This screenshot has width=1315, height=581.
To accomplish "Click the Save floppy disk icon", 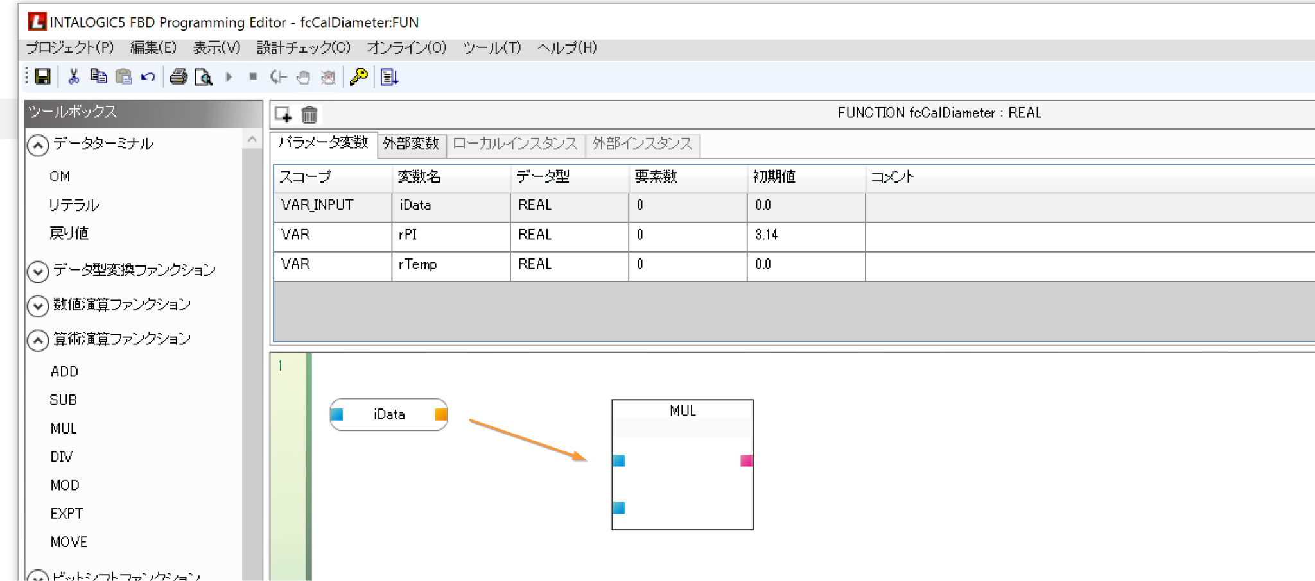I will click(x=42, y=77).
